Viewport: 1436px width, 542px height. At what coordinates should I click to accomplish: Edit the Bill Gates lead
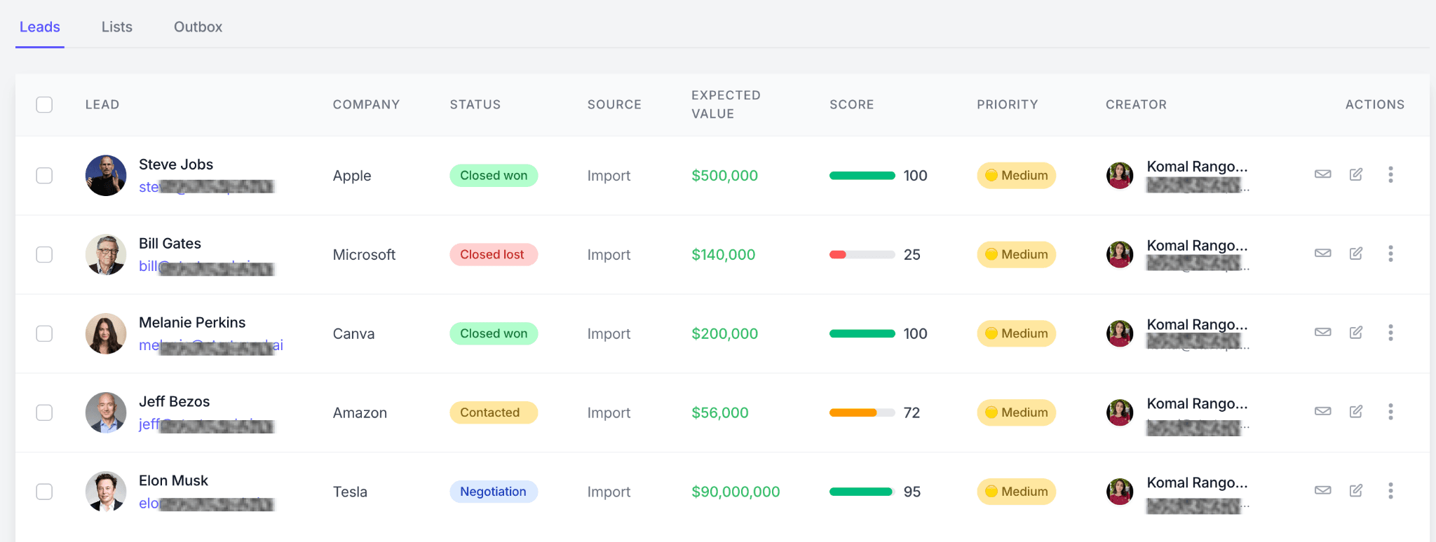[x=1356, y=253]
